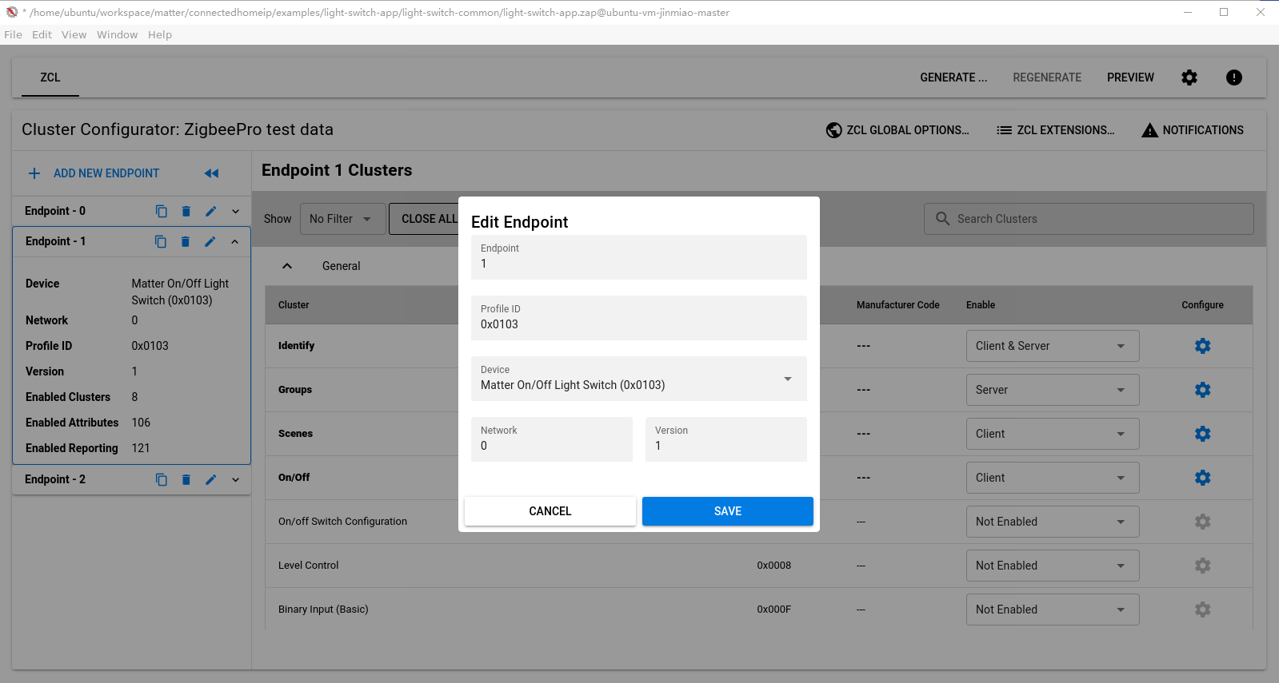Screen dimensions: 1279x683
Task: Click ADD NEW ENDPOINT
Action: coord(106,173)
